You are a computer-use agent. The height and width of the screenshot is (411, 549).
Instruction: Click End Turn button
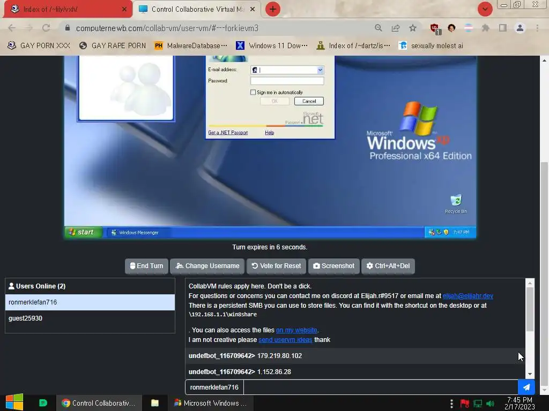click(x=146, y=266)
